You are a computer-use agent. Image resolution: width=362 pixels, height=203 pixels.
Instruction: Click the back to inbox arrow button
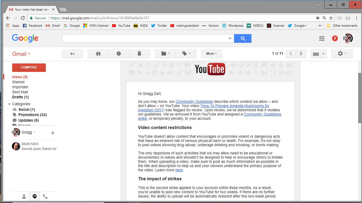72,54
